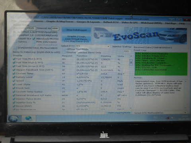Click the Injector Scaling value field
The image size is (191, 143).
tap(127, 51)
